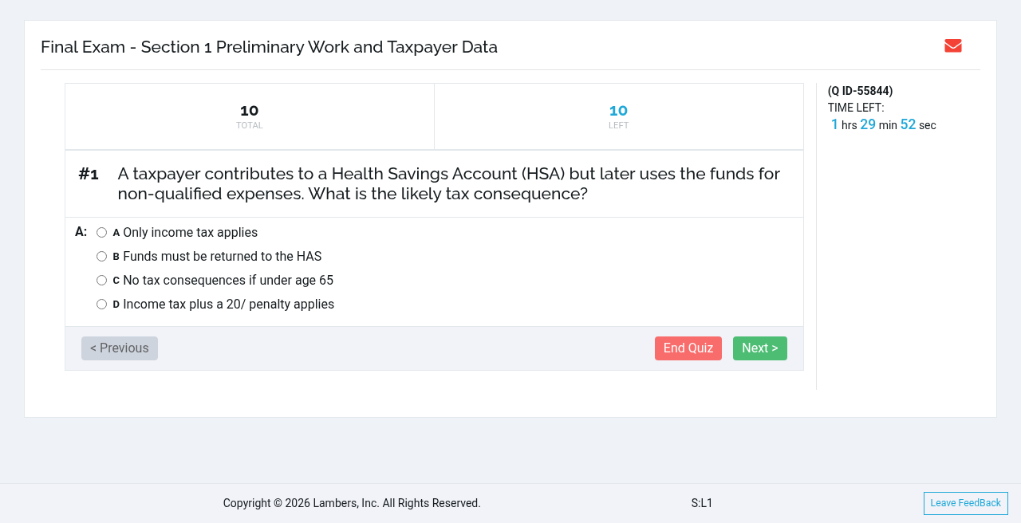Image resolution: width=1021 pixels, height=523 pixels.
Task: Click the Q ID-55844 label
Action: tap(861, 91)
